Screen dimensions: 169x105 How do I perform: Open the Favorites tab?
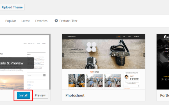(x=41, y=21)
